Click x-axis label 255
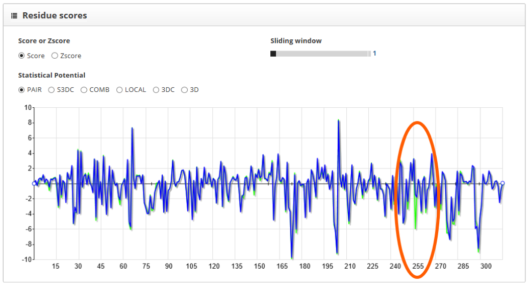 point(418,266)
